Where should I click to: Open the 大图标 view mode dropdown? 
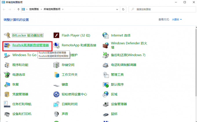177,20
